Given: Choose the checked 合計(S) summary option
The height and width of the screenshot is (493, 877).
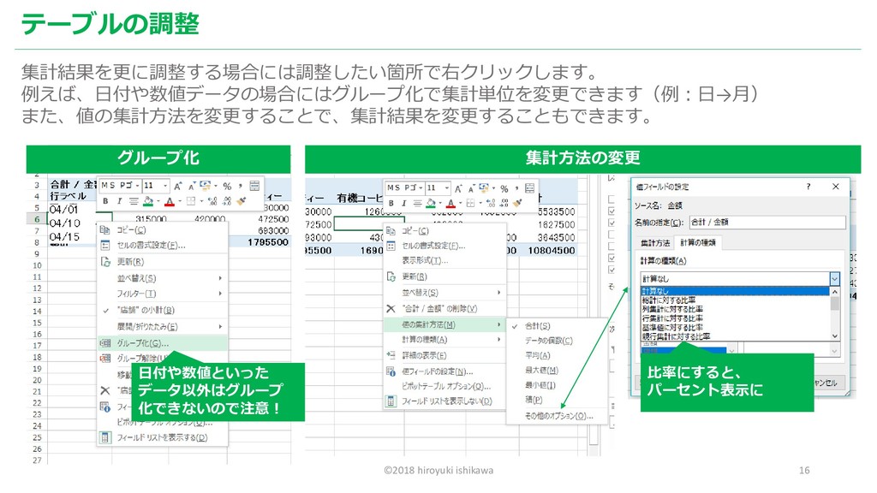Looking at the screenshot, I should point(557,326).
